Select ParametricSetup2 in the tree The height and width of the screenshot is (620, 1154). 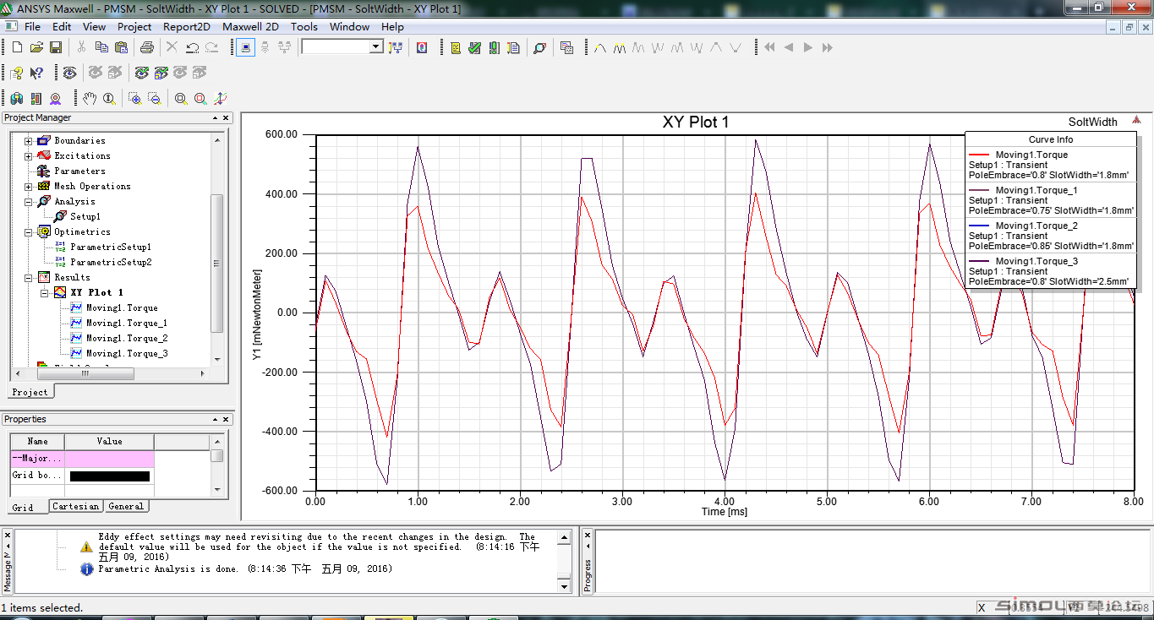click(111, 262)
